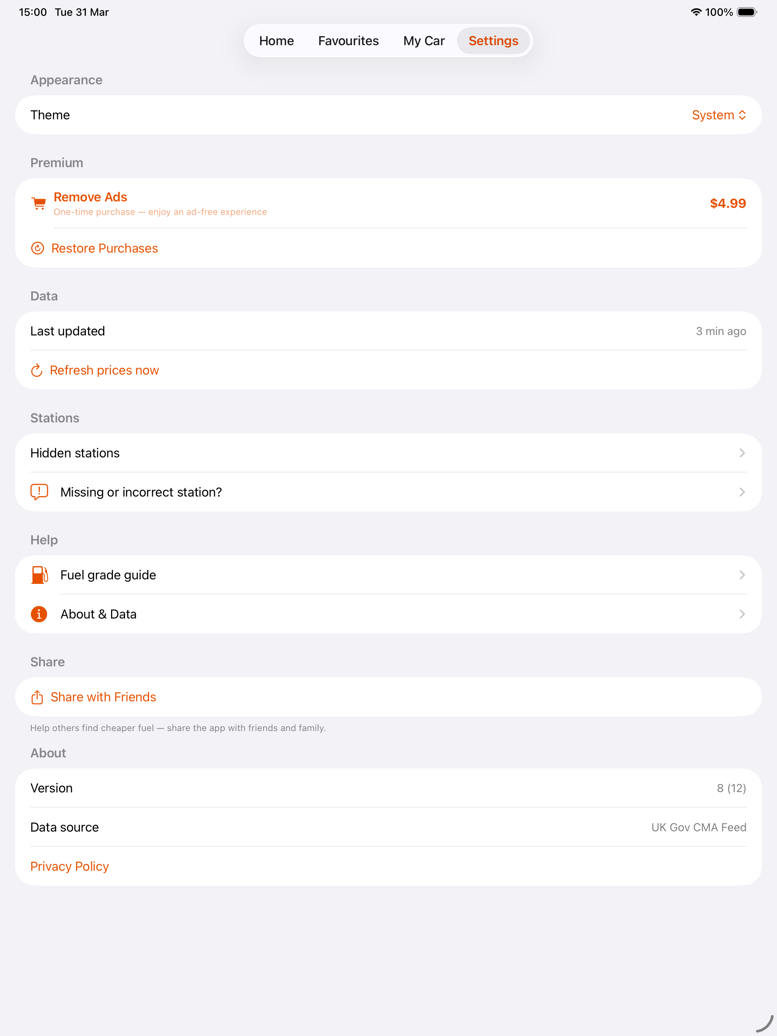Open the My Car tab
Image resolution: width=777 pixels, height=1036 pixels.
pyautogui.click(x=424, y=41)
